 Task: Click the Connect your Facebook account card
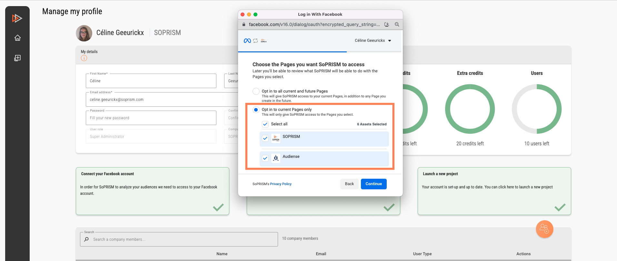153,191
